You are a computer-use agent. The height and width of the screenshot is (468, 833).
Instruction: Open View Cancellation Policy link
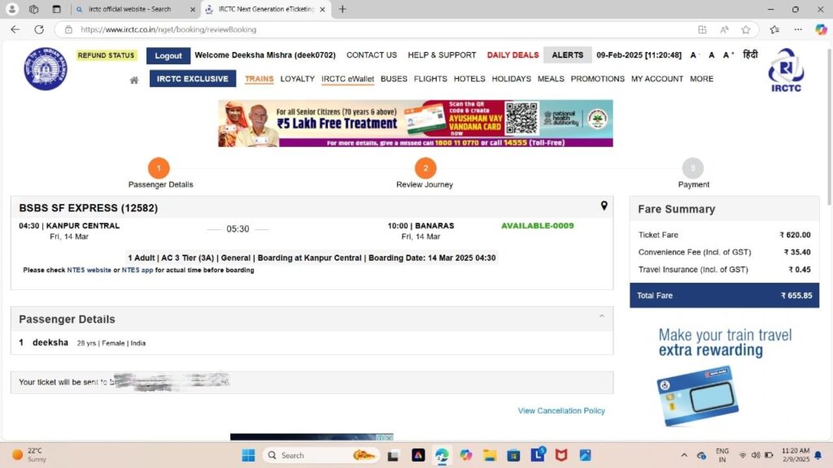point(561,410)
